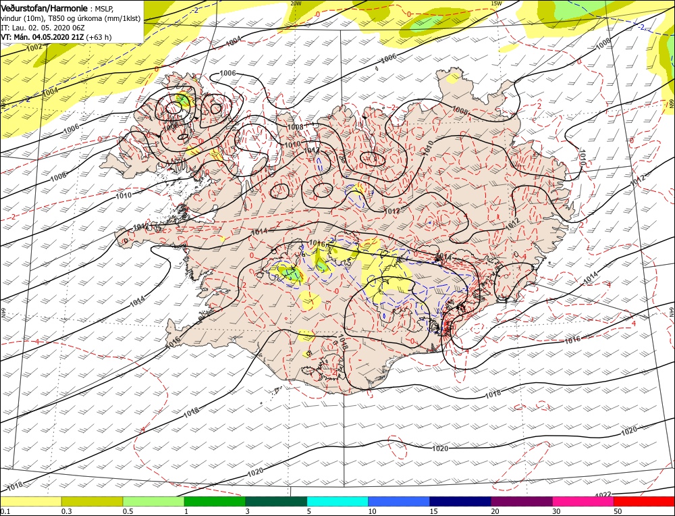This screenshot has height=516, width=675.
Task: Click the '(+63 h)' forecast offset text
Action: pos(99,37)
